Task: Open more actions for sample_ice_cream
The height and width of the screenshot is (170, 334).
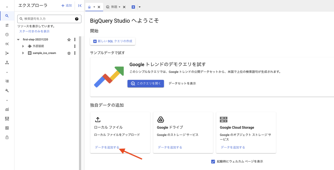Action: (x=75, y=53)
